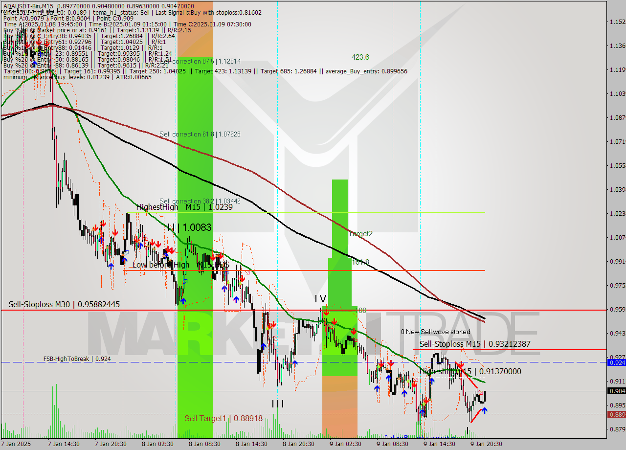The height and width of the screenshot is (450, 626).
Task: Click the red 0.889 price tag on axis
Action: [616, 414]
